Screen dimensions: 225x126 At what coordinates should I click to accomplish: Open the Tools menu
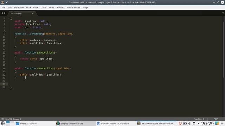[52, 8]
